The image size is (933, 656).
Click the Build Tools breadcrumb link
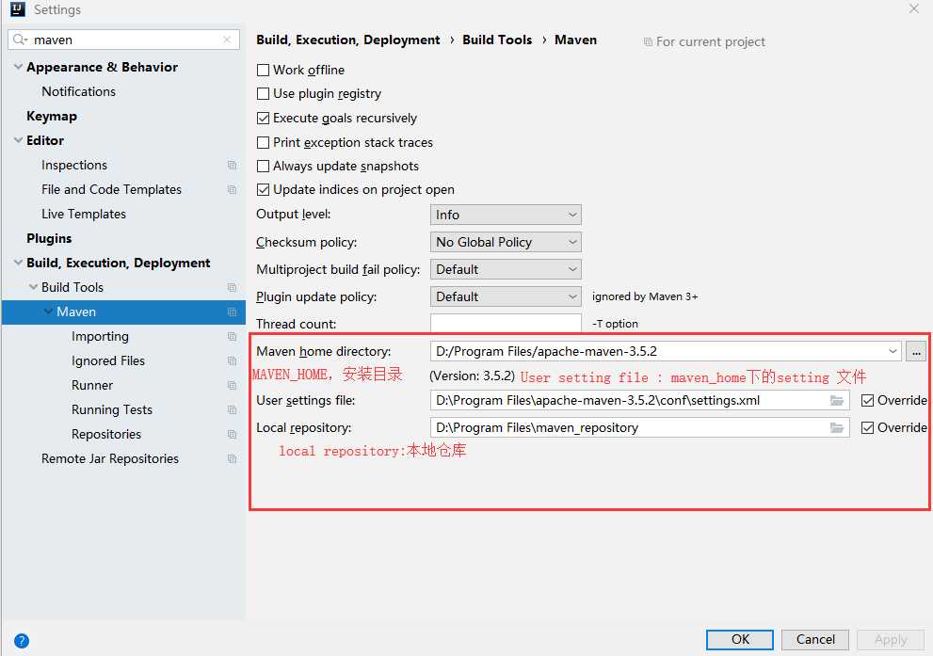[497, 40]
